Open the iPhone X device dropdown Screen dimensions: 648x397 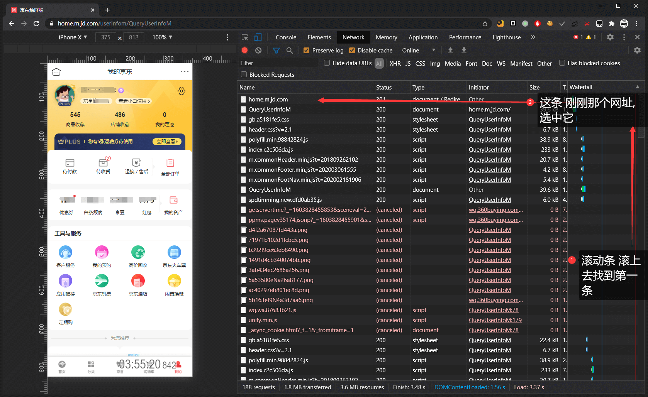(73, 37)
